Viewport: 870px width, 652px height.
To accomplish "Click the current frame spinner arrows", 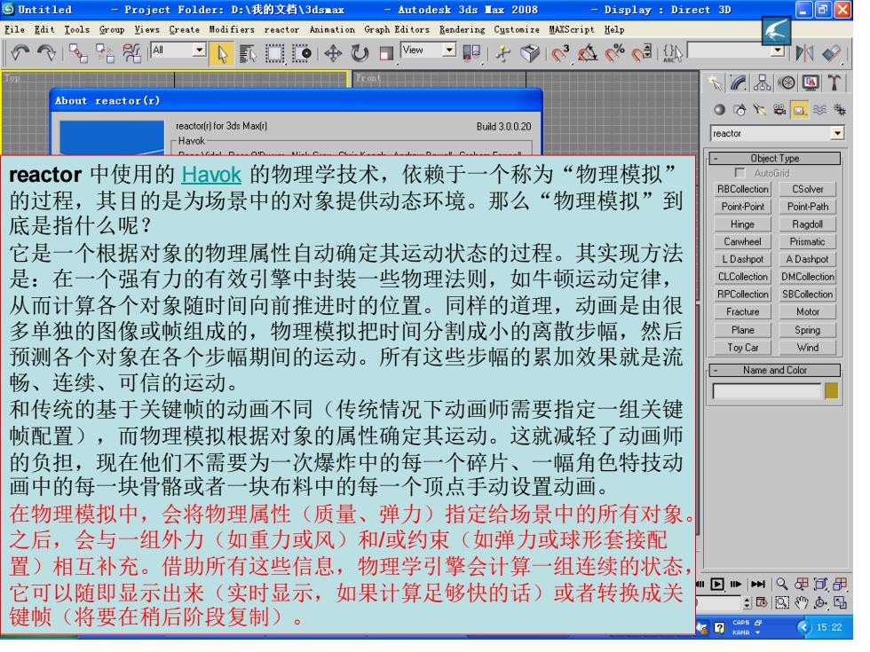I will pyautogui.click(x=747, y=602).
